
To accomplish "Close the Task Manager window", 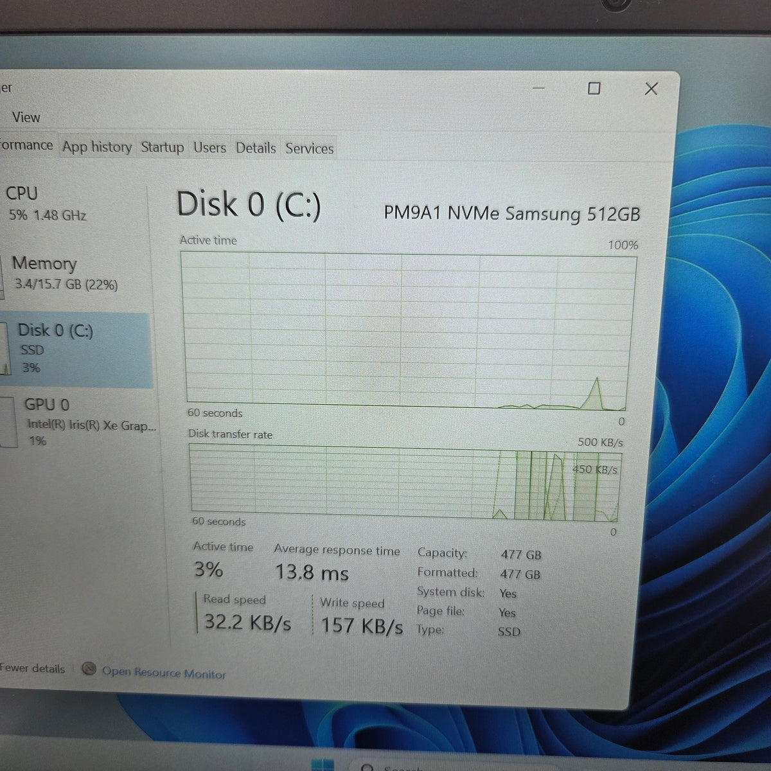I will point(651,89).
